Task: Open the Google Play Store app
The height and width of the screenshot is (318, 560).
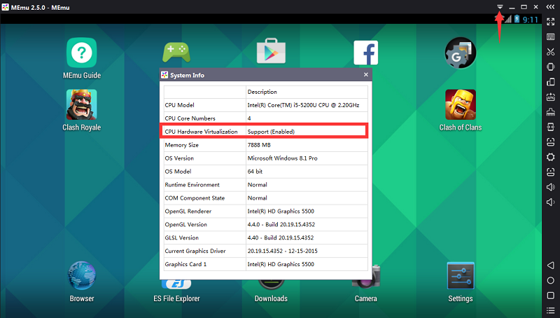Action: (270, 53)
